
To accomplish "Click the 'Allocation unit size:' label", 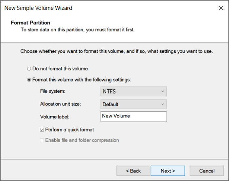I will point(61,104).
